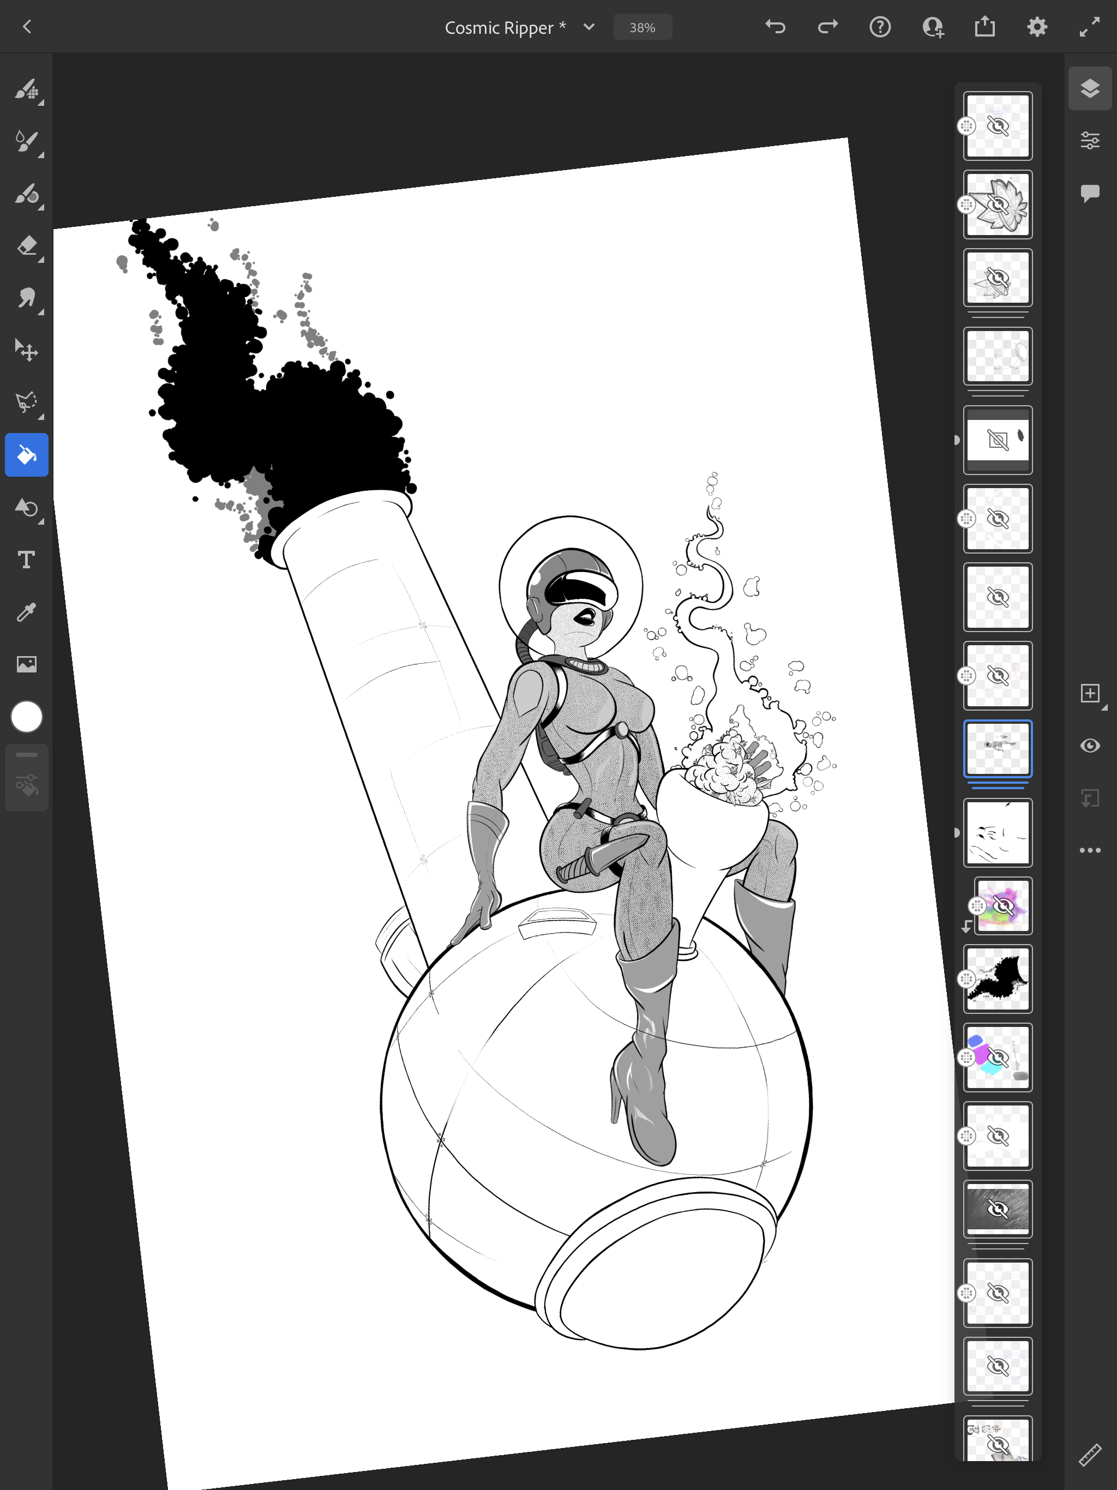Select the Pixel Brush tool

click(x=26, y=89)
